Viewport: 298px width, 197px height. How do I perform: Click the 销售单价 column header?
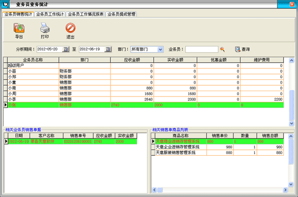220,136
